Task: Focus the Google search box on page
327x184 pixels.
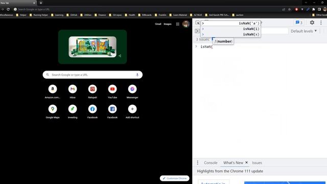Action: pos(92,75)
